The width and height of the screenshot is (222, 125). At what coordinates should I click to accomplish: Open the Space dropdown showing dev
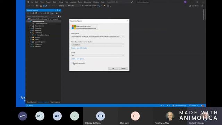coord(97,56)
